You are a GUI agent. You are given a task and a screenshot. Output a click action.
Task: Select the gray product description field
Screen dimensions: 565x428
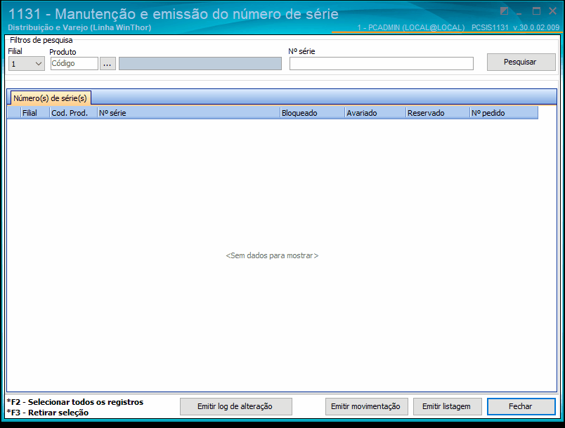tap(200, 64)
